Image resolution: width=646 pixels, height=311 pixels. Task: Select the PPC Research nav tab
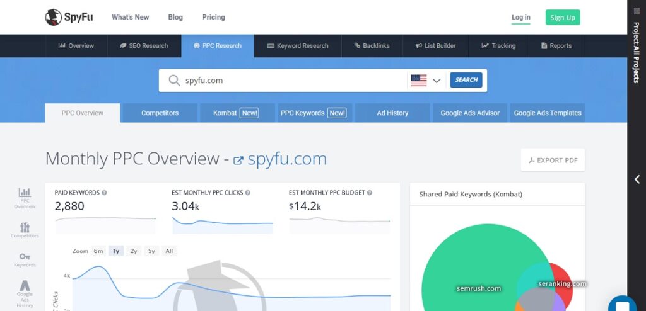218,46
